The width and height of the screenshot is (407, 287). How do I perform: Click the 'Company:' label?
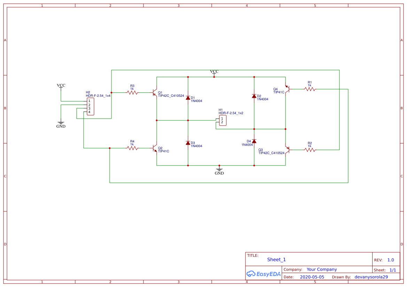[293, 269]
